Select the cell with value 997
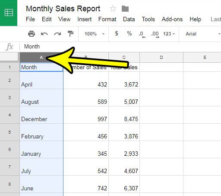221x196 pixels. 86,115
